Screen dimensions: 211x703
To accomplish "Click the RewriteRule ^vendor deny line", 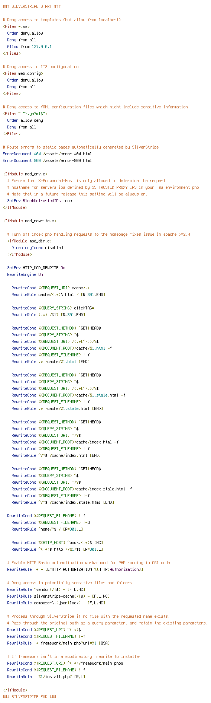I will (46, 589).
